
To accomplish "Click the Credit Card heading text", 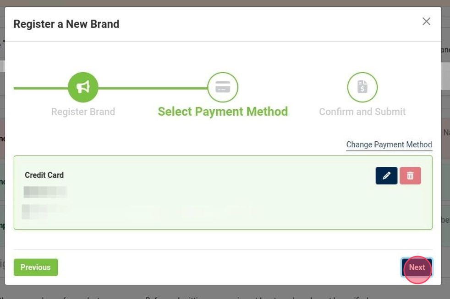I will [x=44, y=175].
